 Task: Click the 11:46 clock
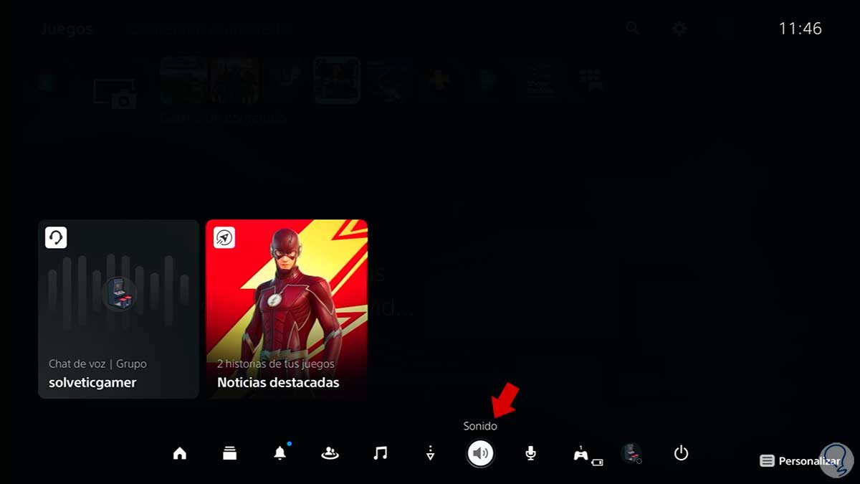(801, 29)
